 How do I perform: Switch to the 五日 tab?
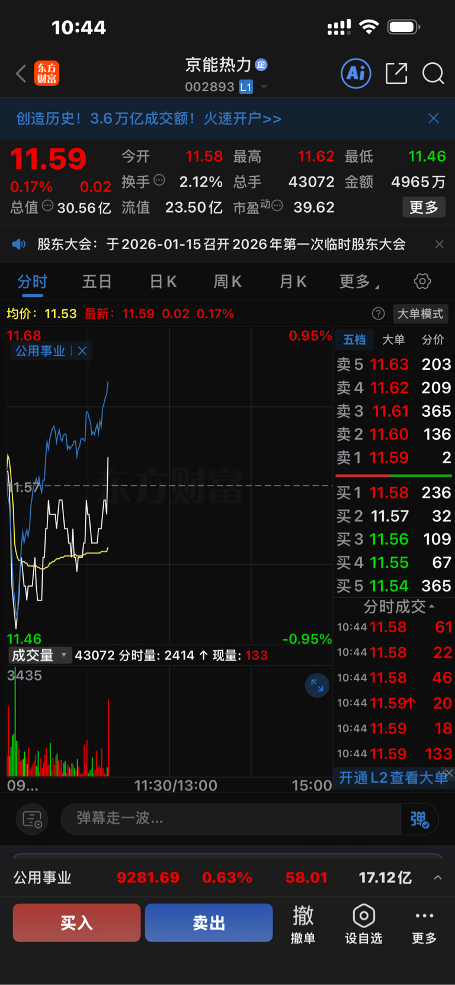(x=97, y=282)
